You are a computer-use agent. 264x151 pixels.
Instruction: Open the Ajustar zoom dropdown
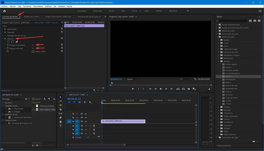(133, 79)
